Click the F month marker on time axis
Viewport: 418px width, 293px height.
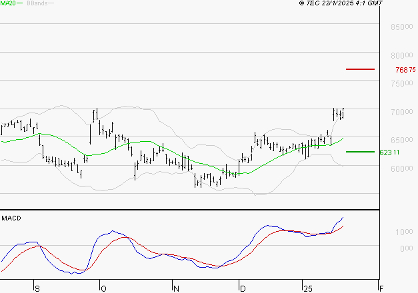tap(381, 288)
